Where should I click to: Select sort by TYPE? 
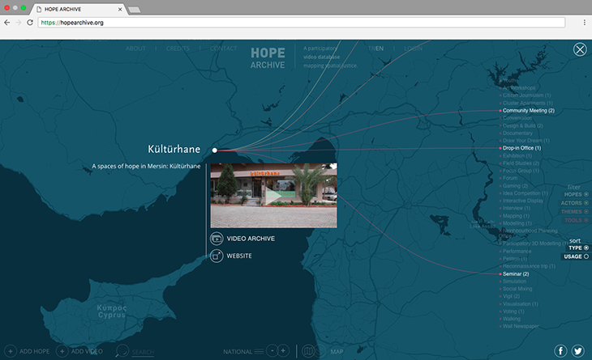point(578,248)
